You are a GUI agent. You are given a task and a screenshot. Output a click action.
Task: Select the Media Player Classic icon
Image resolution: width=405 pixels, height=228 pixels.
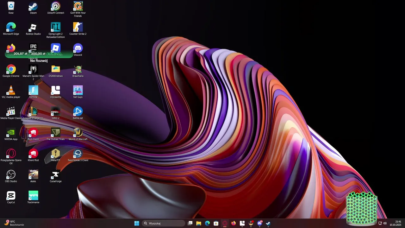point(11,113)
